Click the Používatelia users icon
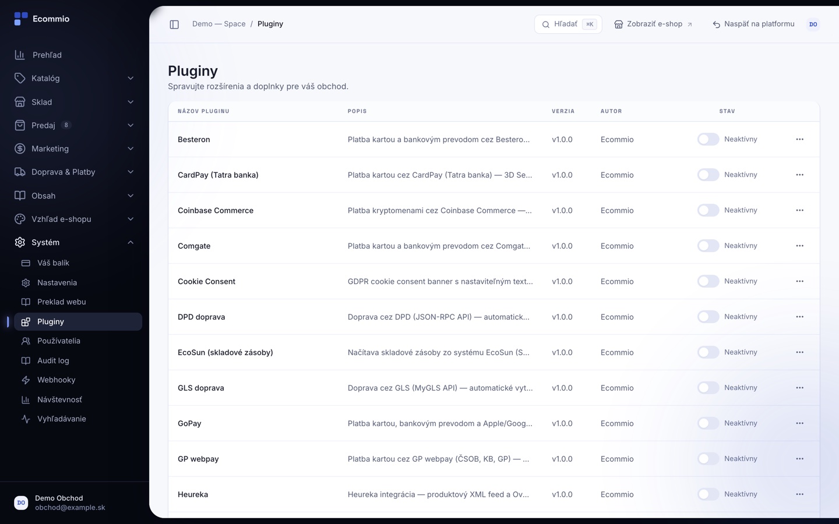 tap(26, 341)
